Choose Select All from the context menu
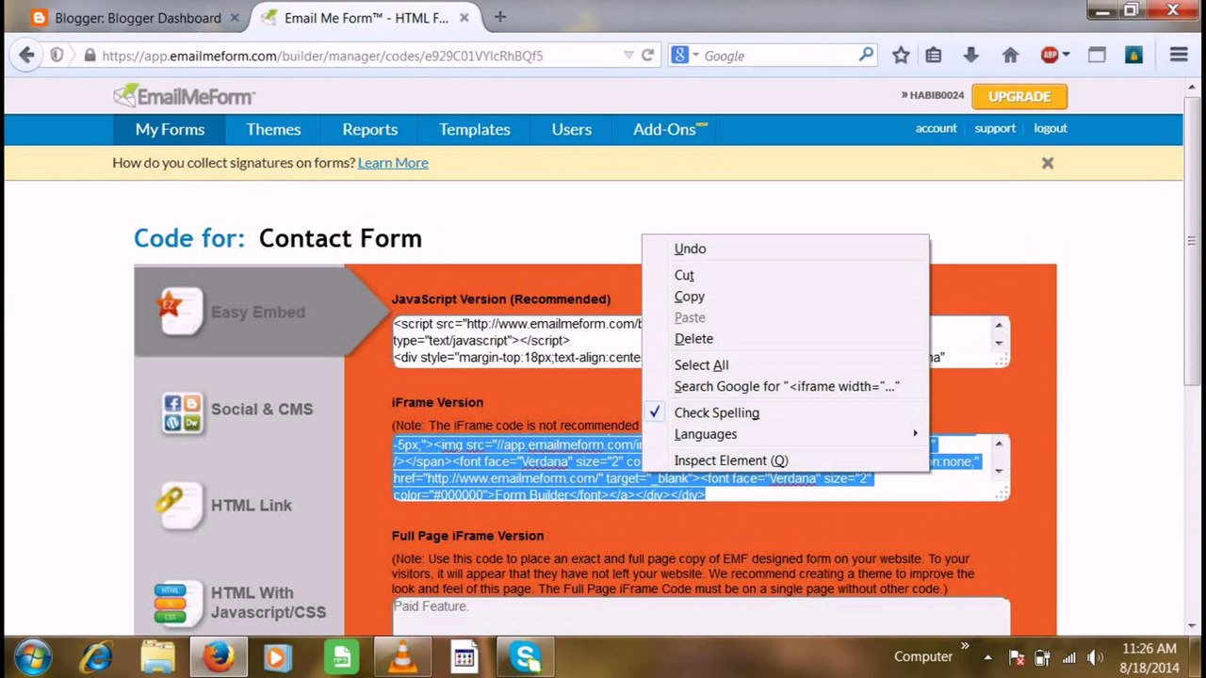The height and width of the screenshot is (678, 1206). [786, 365]
